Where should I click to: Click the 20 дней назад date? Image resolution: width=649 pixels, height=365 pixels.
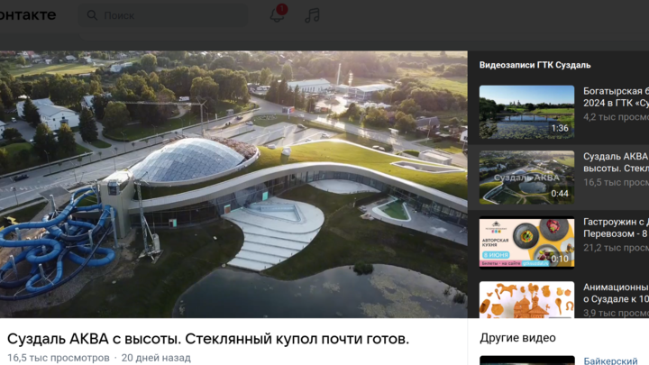156,358
